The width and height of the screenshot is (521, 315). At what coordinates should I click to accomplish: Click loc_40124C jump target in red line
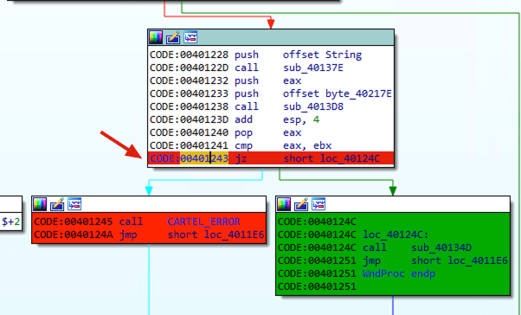[350, 158]
